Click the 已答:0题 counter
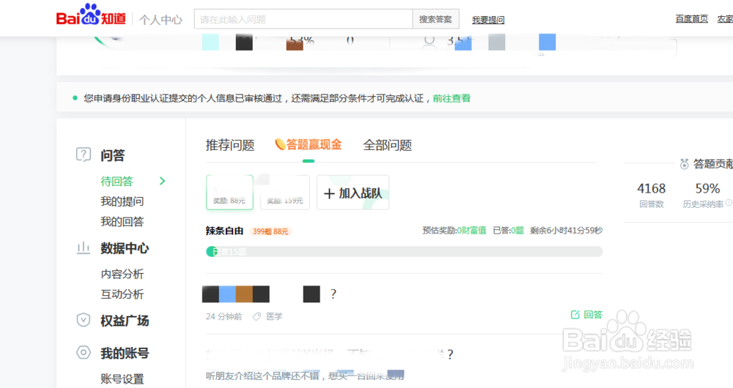Screen dimensions: 733x388 (x=508, y=230)
